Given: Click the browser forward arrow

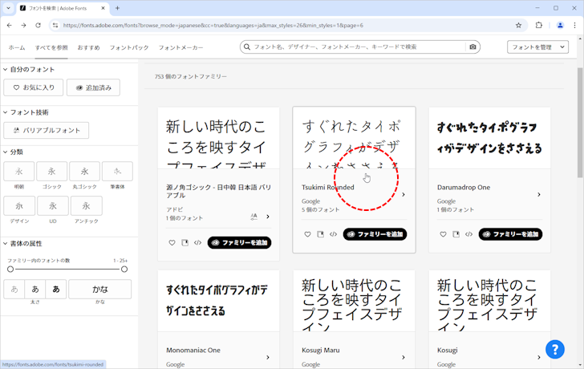Looking at the screenshot, I should [23, 26].
